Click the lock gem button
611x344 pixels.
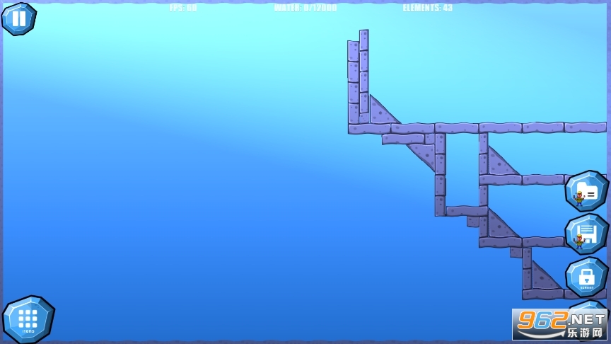pyautogui.click(x=587, y=277)
